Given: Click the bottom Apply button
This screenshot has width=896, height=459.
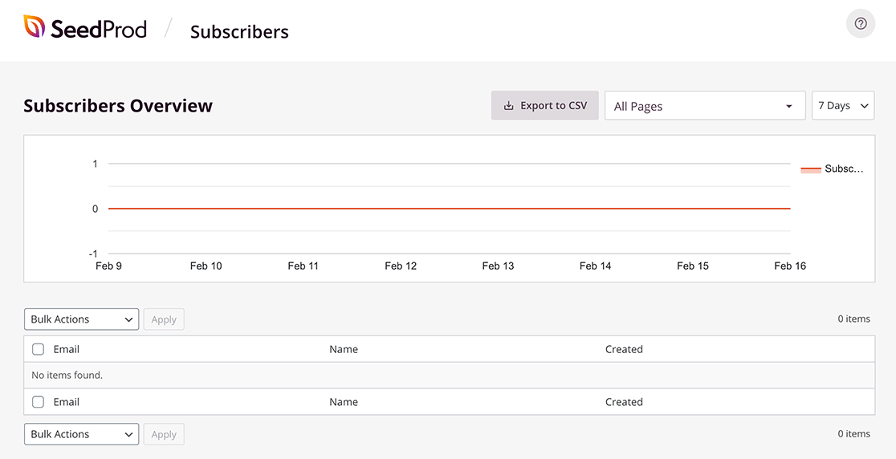Looking at the screenshot, I should (164, 434).
